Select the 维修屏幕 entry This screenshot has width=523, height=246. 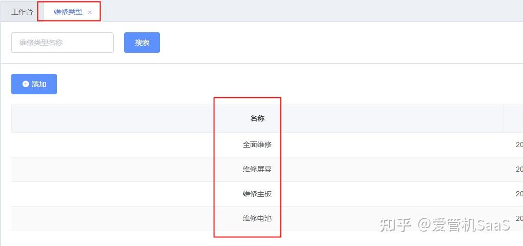[x=257, y=169]
